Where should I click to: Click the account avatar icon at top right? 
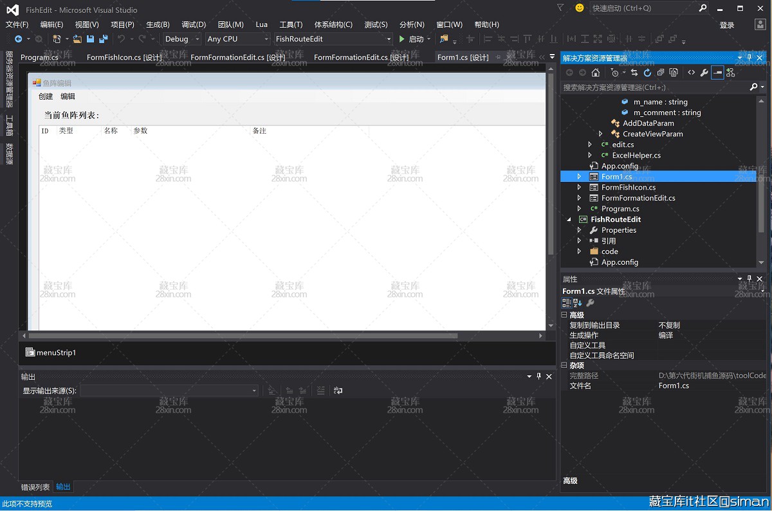click(x=760, y=24)
